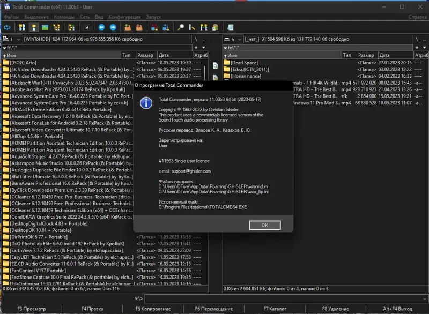Go to root folder in left panel
Viewport: 429px width, 314px height.
196,39
